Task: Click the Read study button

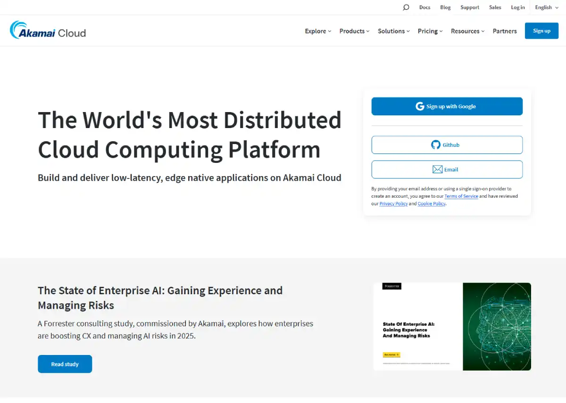Action: pyautogui.click(x=65, y=364)
